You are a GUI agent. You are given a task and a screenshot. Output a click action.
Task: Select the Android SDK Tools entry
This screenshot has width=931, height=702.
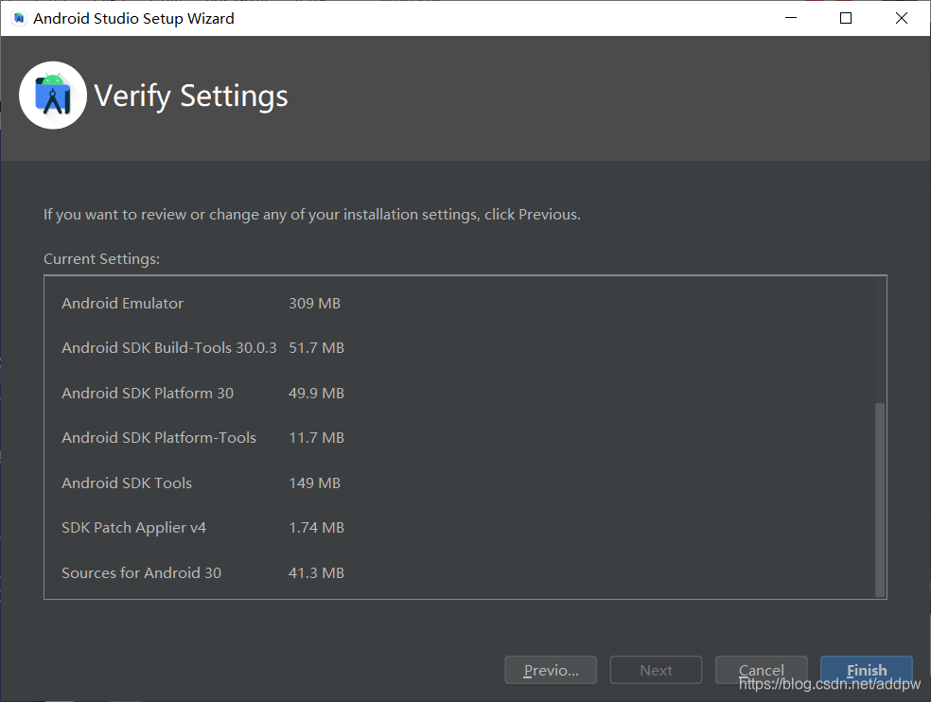pyautogui.click(x=127, y=483)
